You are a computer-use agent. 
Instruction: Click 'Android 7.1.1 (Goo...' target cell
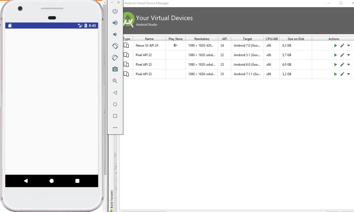[x=247, y=74]
